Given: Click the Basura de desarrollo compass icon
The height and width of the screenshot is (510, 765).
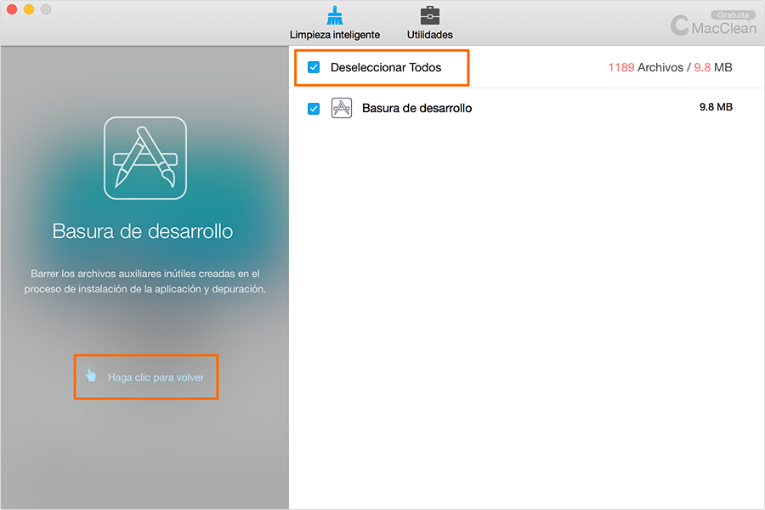Looking at the screenshot, I should [341, 108].
